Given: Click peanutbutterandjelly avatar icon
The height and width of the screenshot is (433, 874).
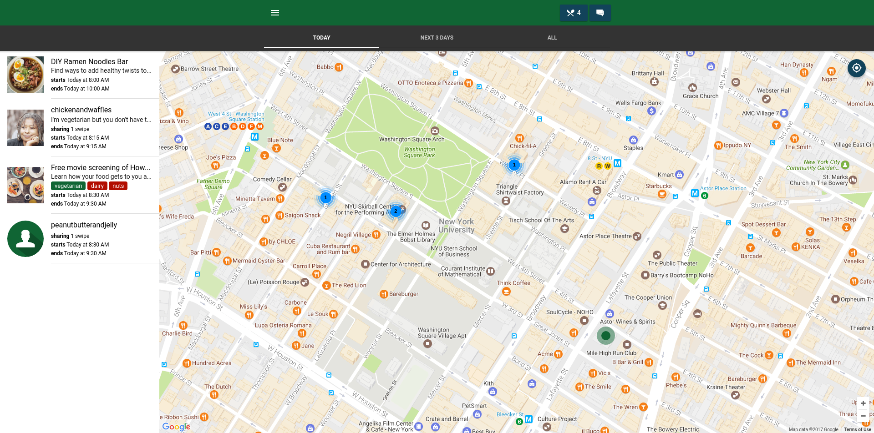Looking at the screenshot, I should [x=25, y=239].
